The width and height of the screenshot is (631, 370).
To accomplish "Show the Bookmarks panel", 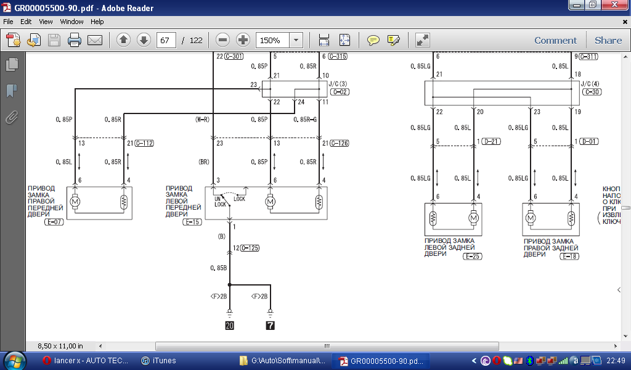I will [12, 91].
